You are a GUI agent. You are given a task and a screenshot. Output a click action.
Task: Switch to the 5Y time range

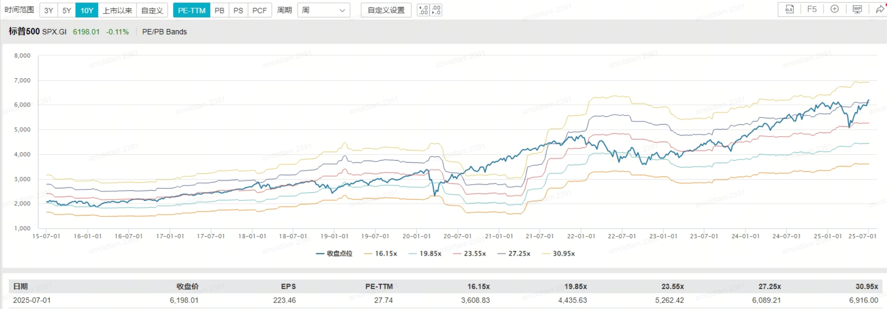click(67, 10)
